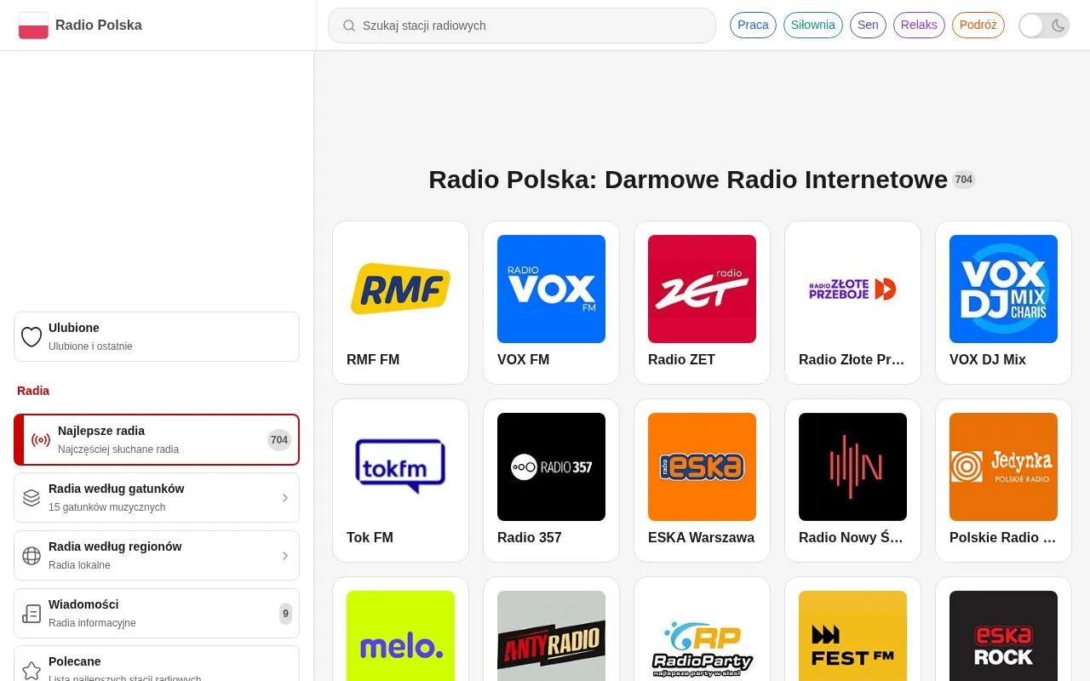Image resolution: width=1090 pixels, height=681 pixels.
Task: Expand Radia według gatunków chevron
Action: pyautogui.click(x=285, y=498)
